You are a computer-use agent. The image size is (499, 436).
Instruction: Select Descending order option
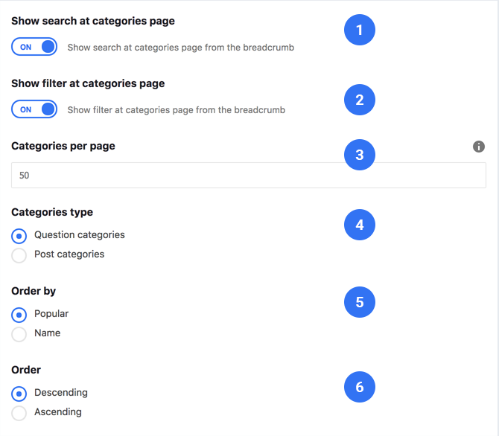click(19, 394)
